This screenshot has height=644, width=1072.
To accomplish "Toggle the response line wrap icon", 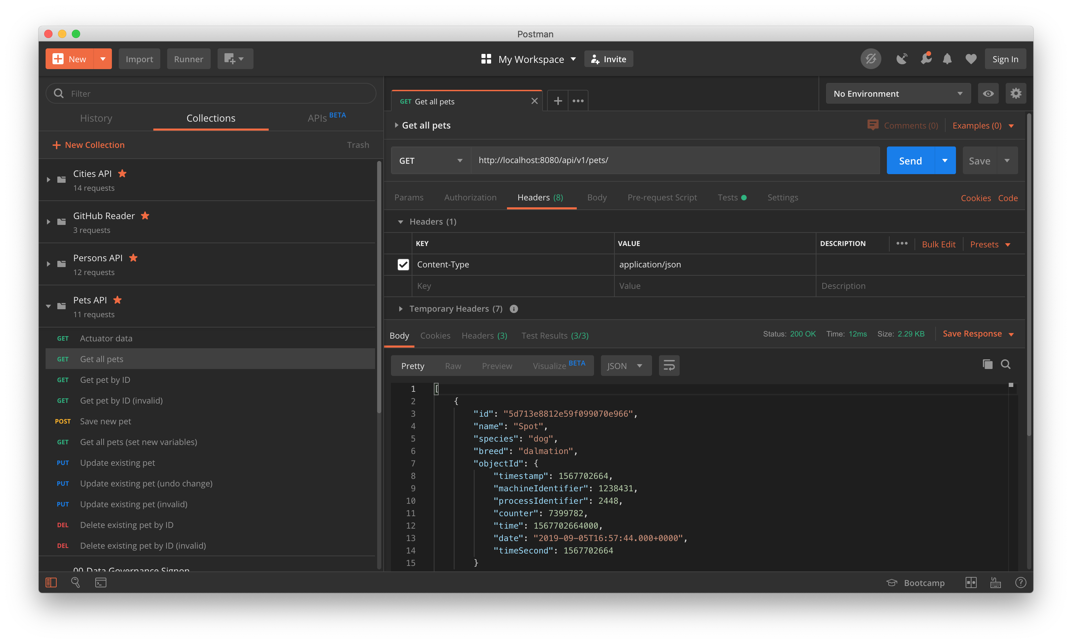I will (669, 366).
